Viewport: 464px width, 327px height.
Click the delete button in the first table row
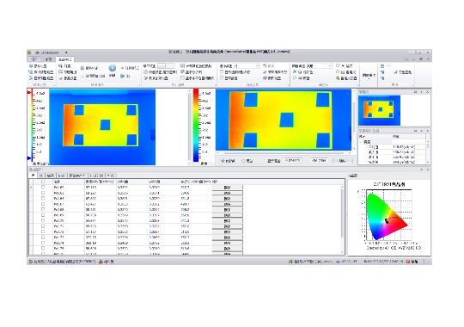click(227, 188)
